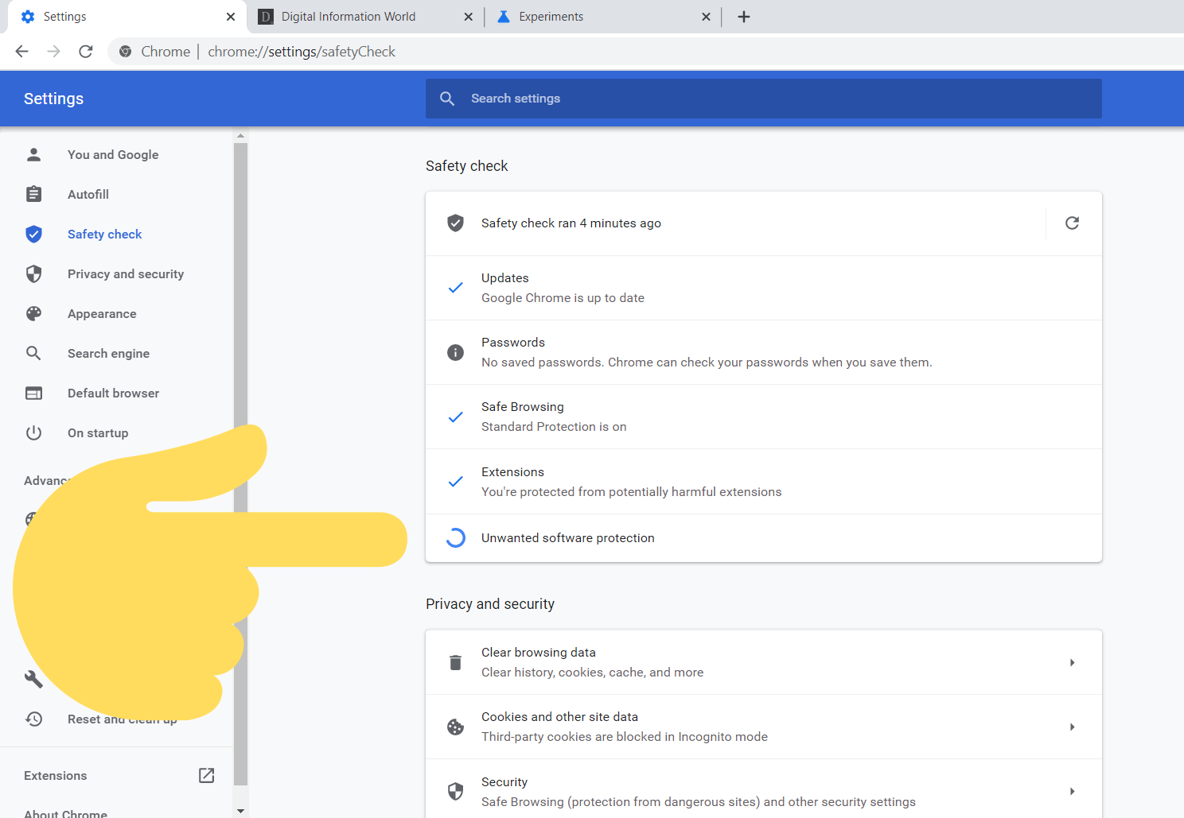Select Safety check in the sidebar
Screen dimensions: 1184x818
[x=104, y=234]
